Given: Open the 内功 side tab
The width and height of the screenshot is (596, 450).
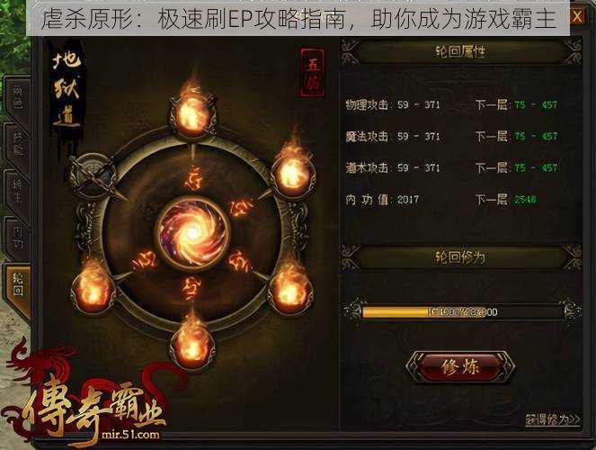Looking at the screenshot, I should [17, 238].
